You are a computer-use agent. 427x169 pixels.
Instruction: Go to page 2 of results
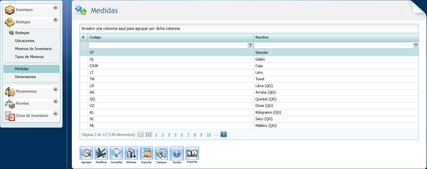[x=156, y=135]
